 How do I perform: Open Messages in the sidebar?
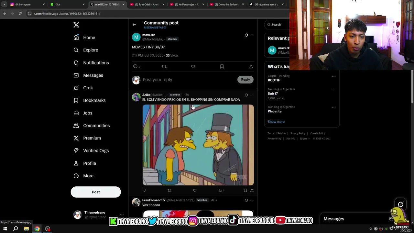[x=88, y=75]
